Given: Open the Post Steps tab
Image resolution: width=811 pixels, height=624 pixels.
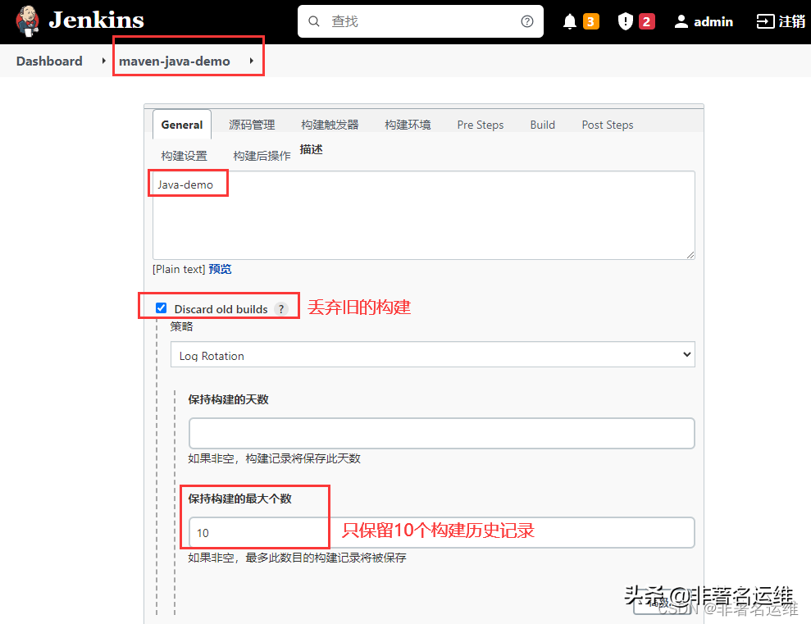Looking at the screenshot, I should point(607,124).
